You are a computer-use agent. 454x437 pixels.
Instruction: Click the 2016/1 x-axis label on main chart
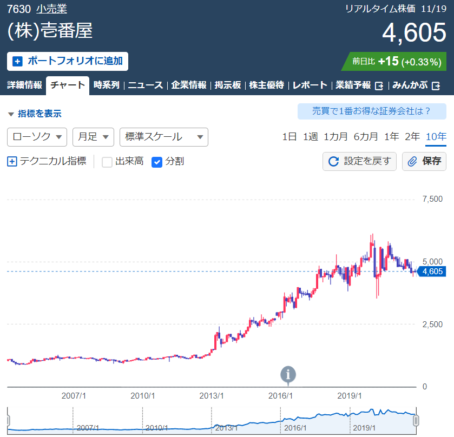(x=280, y=396)
